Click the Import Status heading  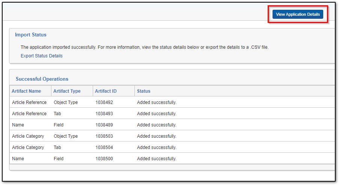pyautogui.click(x=31, y=35)
